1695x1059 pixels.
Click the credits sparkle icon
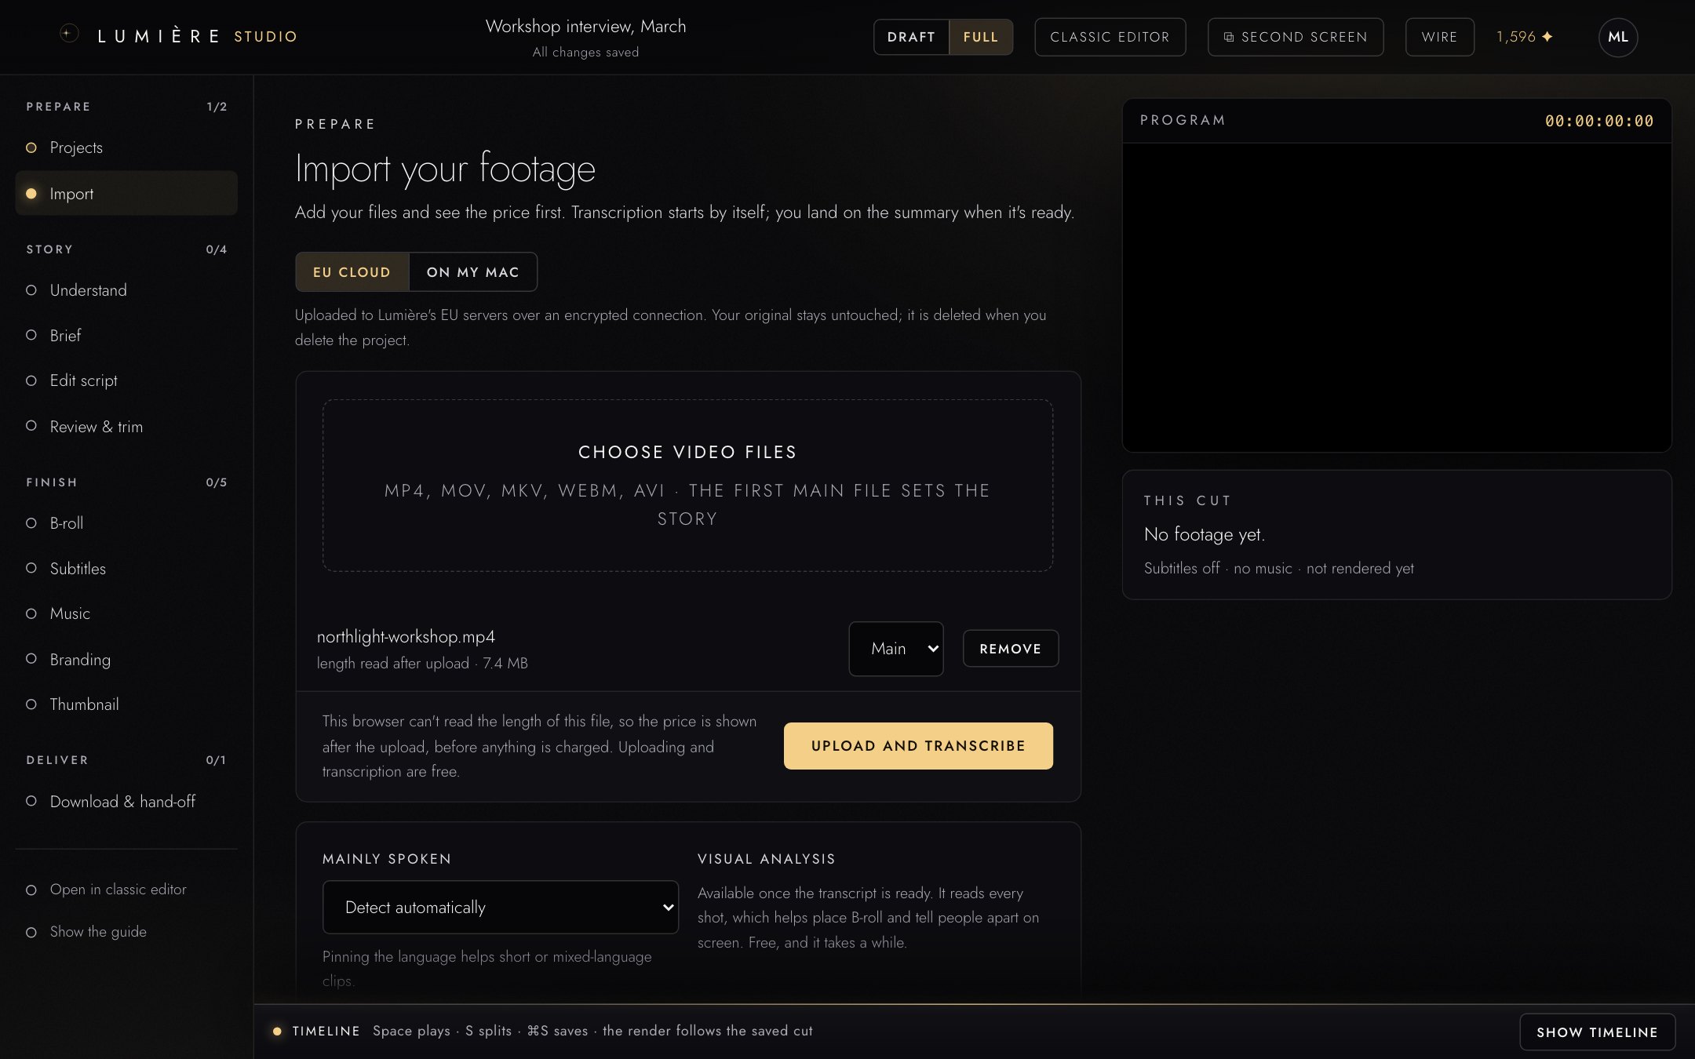(x=1547, y=37)
